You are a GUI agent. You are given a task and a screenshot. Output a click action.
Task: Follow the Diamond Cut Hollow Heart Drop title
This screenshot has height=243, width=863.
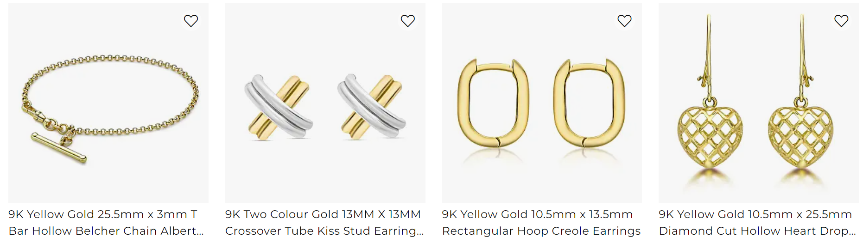click(x=757, y=222)
